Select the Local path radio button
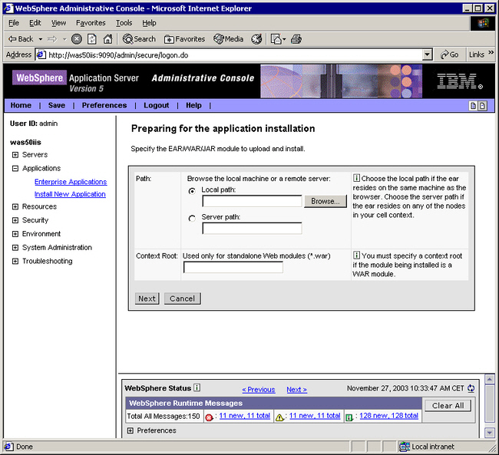The height and width of the screenshot is (455, 499). [192, 191]
